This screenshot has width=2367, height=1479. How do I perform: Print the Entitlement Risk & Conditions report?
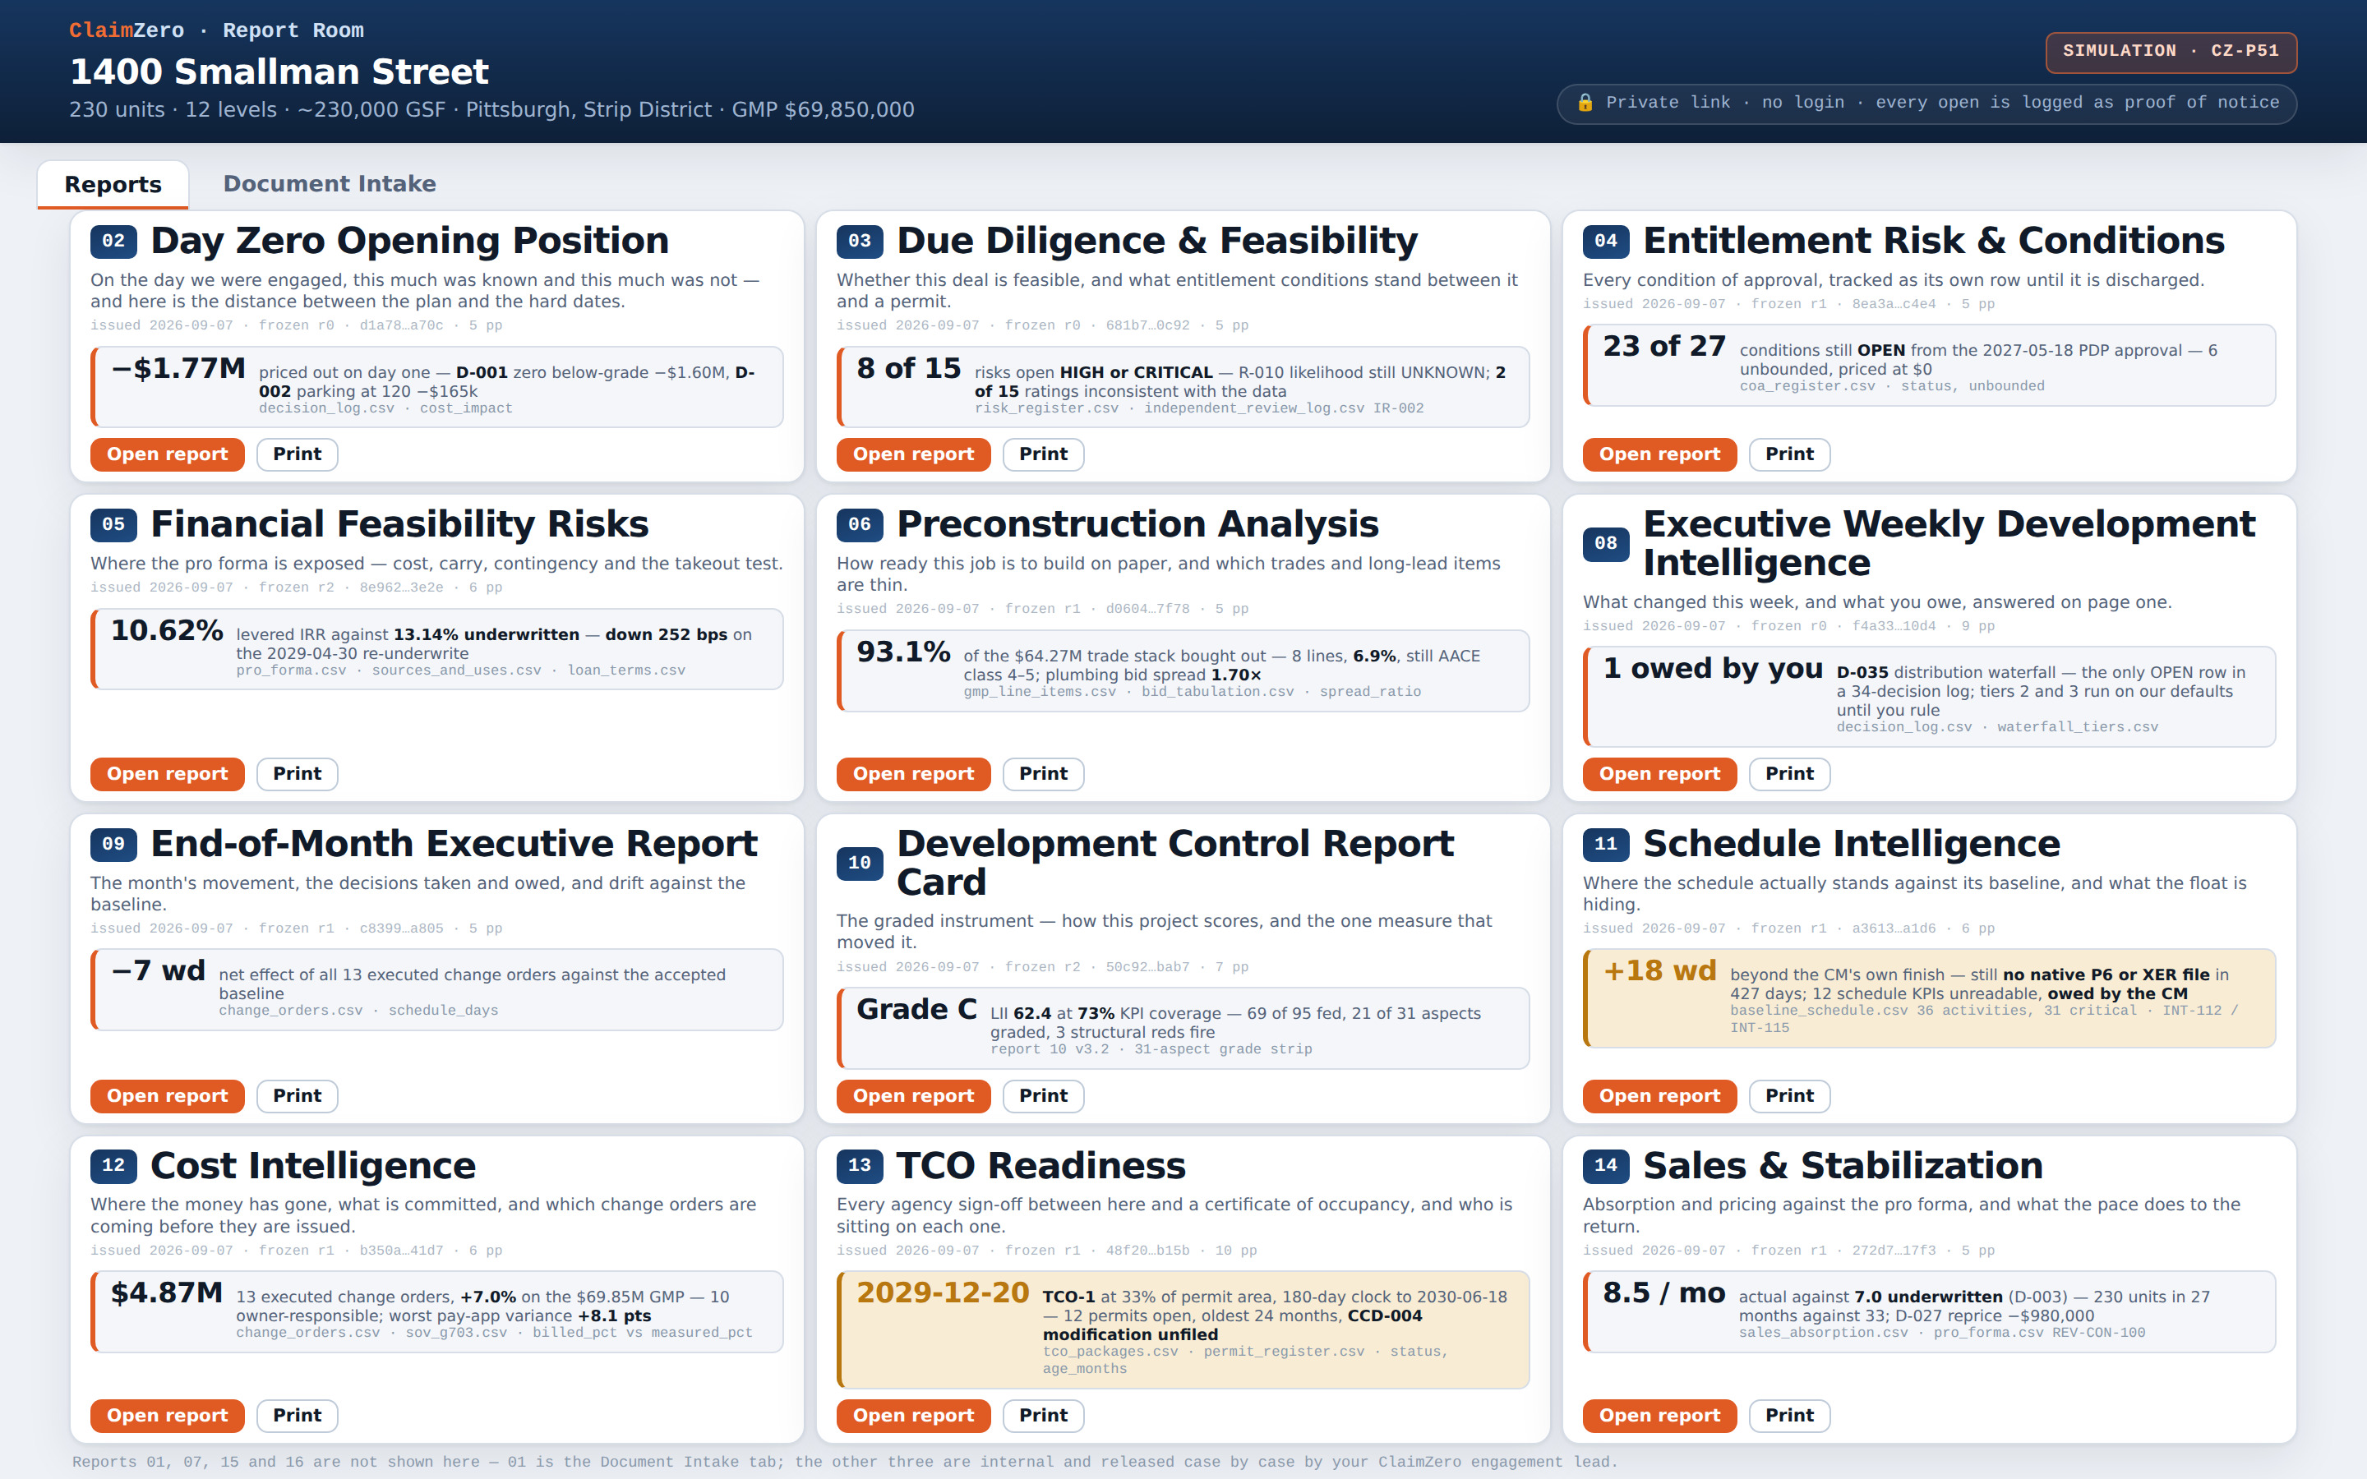click(1790, 454)
